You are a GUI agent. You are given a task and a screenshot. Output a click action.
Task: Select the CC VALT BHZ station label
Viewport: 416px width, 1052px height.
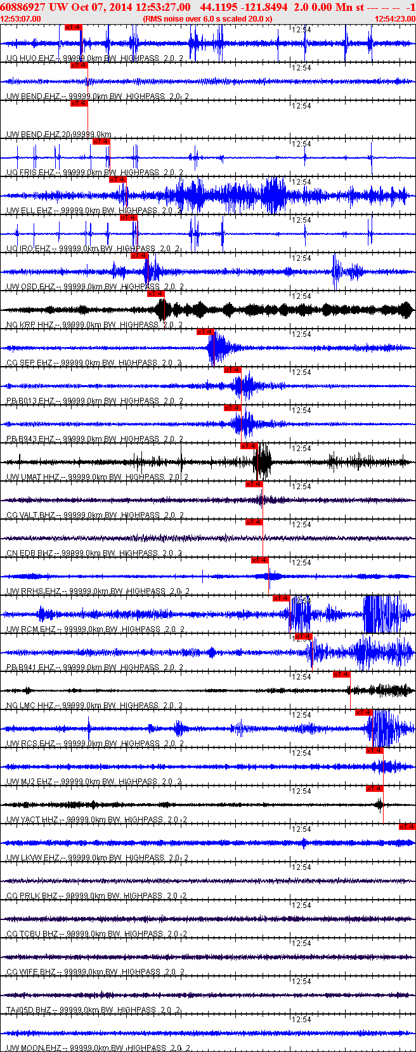coord(95,515)
